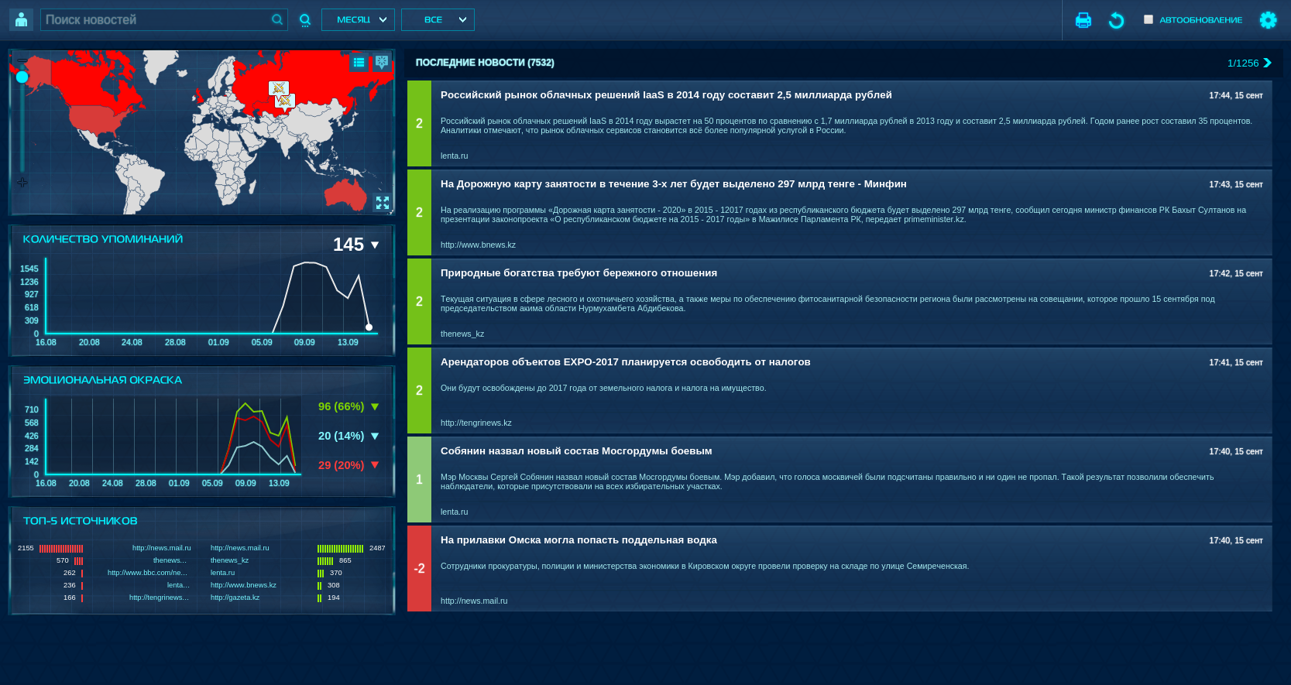Go to the next news page arrow

pyautogui.click(x=1268, y=63)
